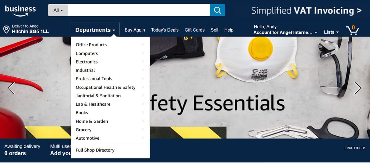Expand the Office Products submenu chevron
The height and width of the screenshot is (163, 370).
pyautogui.click(x=143, y=45)
